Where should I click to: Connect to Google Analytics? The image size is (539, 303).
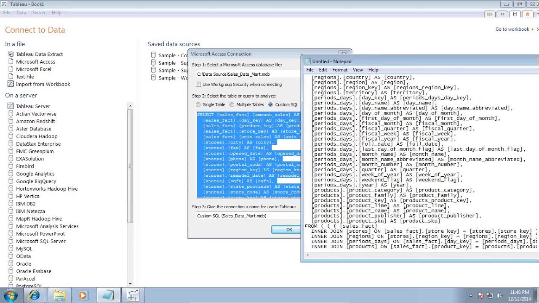click(35, 174)
